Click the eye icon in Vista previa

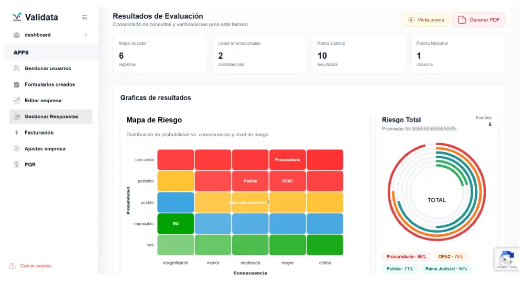click(411, 20)
